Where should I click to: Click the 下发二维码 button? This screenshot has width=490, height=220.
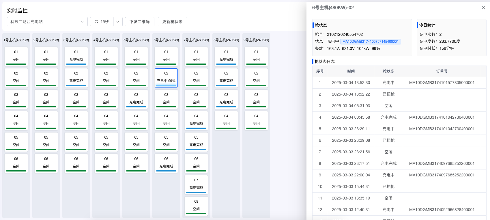(x=140, y=22)
